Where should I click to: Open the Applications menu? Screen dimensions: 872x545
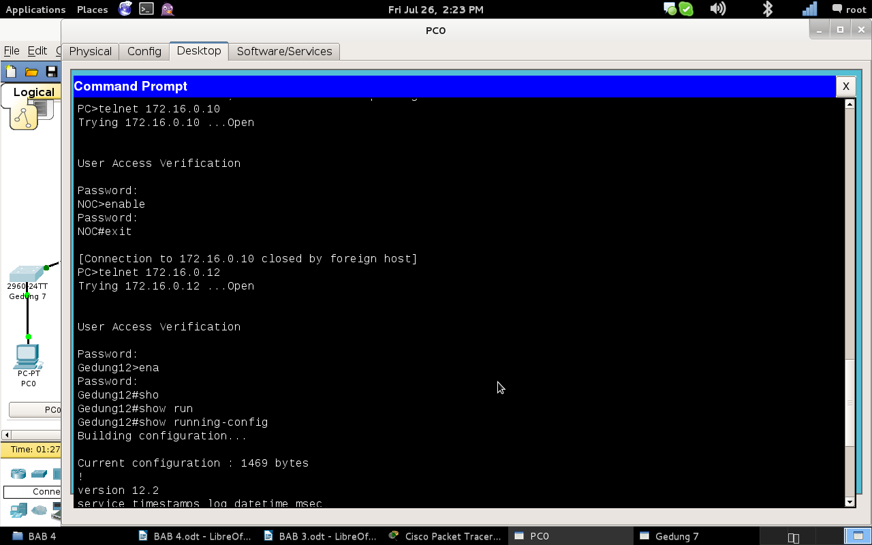35,10
